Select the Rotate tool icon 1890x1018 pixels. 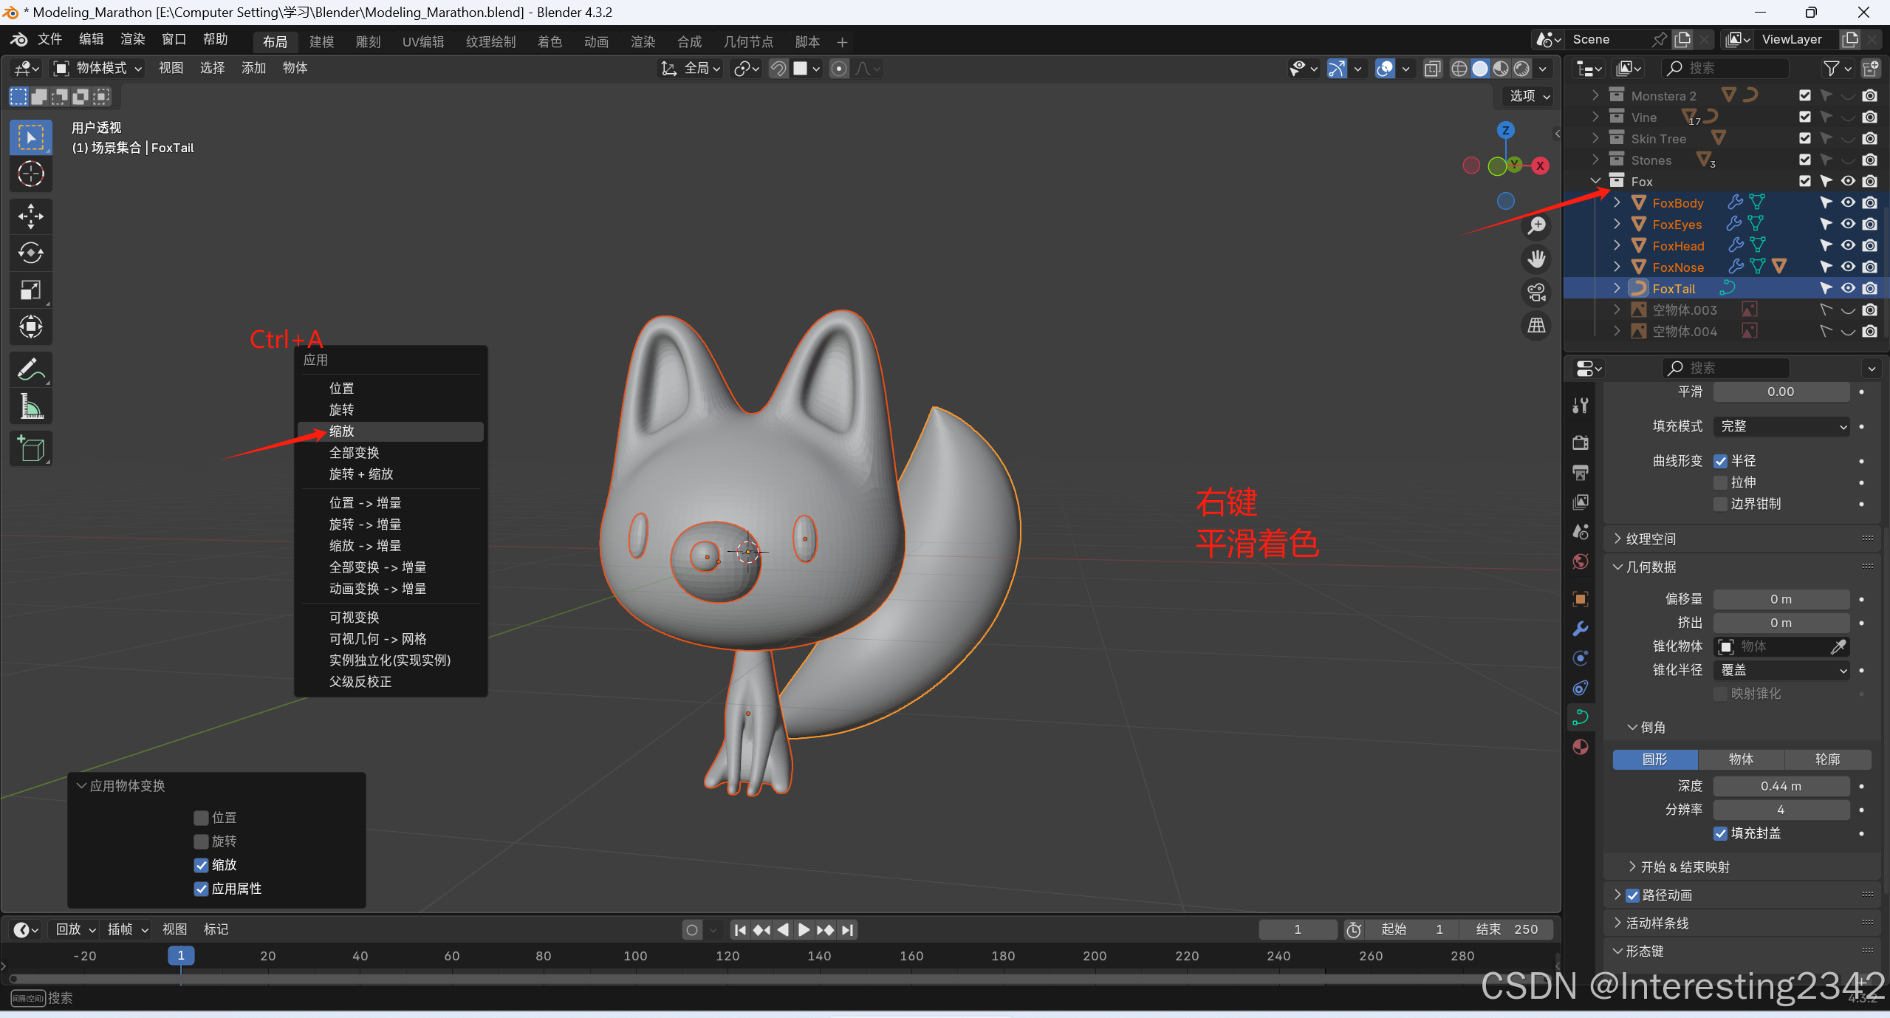pyautogui.click(x=30, y=253)
